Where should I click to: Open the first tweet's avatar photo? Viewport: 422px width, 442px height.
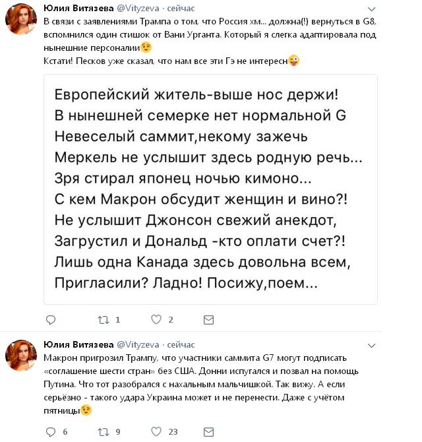(21, 19)
